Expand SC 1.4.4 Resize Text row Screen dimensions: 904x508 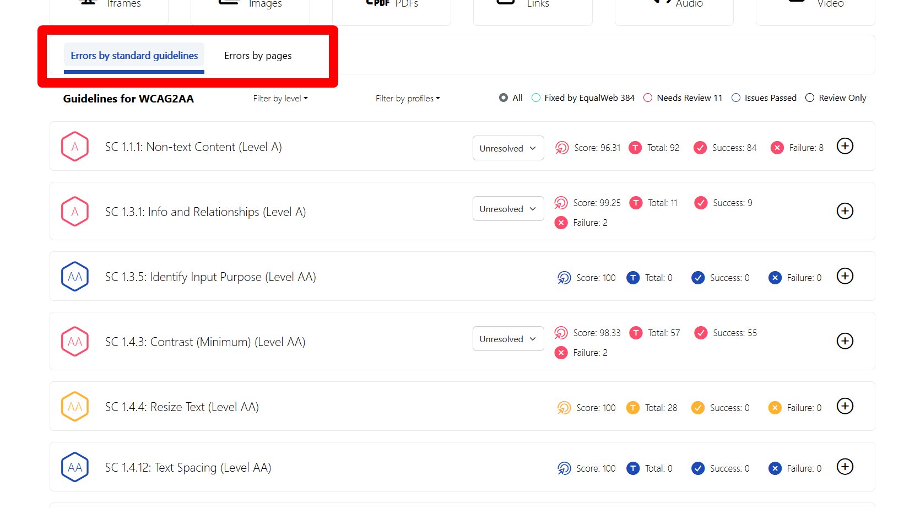click(845, 406)
